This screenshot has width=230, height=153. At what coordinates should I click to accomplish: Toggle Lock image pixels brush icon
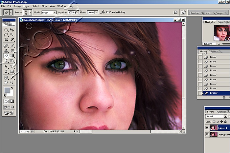[x=218, y=122]
